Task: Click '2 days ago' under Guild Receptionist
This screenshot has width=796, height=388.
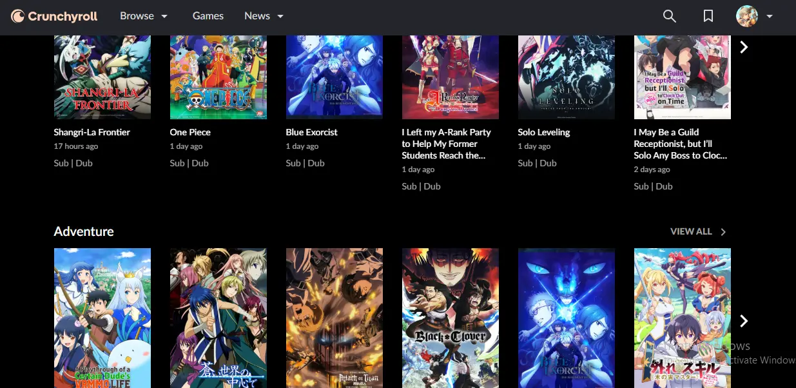Action: [652, 170]
